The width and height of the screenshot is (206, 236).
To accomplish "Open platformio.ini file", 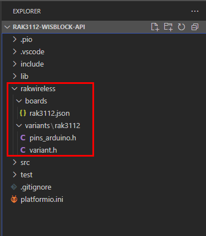I will [x=42, y=200].
